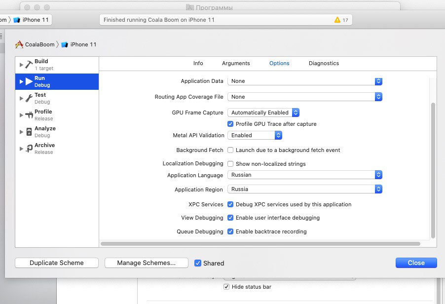Click the iPhone 11 icon in the toolbar
This screenshot has height=304, width=445.
17,20
